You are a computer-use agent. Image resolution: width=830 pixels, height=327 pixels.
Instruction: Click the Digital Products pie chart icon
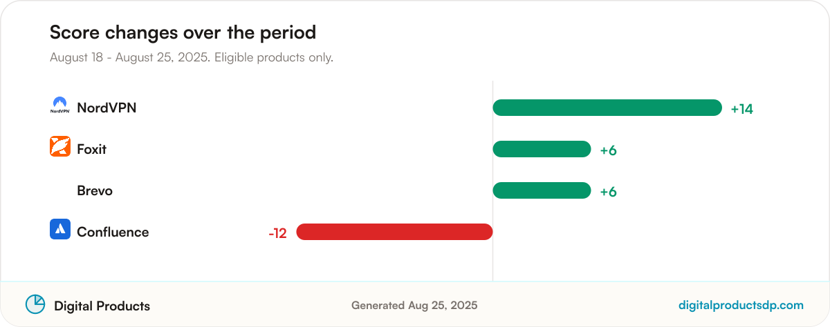tap(35, 304)
